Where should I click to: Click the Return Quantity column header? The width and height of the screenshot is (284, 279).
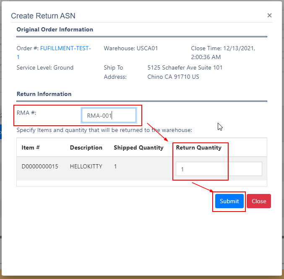click(199, 147)
